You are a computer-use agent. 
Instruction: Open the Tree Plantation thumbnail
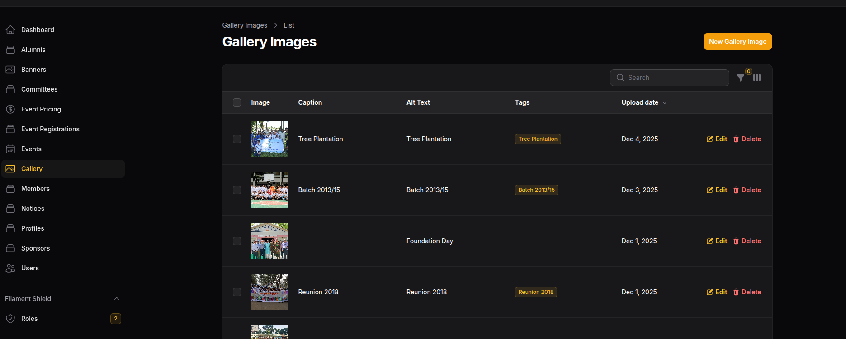pyautogui.click(x=269, y=139)
